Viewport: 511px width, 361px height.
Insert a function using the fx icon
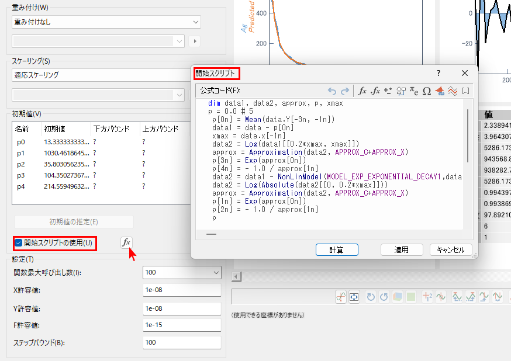click(x=362, y=91)
